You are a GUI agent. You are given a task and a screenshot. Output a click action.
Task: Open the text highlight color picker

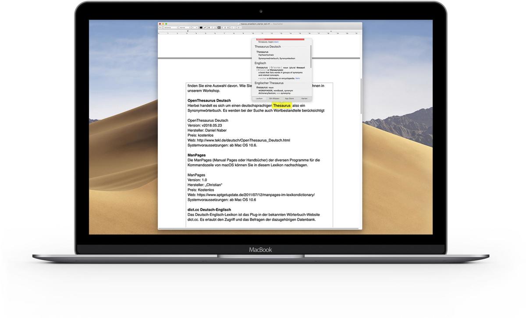(205, 27)
